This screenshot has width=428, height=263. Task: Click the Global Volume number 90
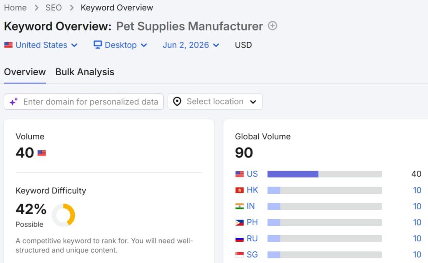(244, 153)
